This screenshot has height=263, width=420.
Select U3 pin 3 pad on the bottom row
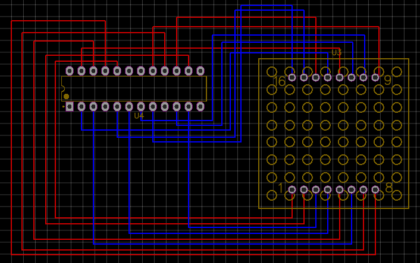pyautogui.click(x=316, y=189)
